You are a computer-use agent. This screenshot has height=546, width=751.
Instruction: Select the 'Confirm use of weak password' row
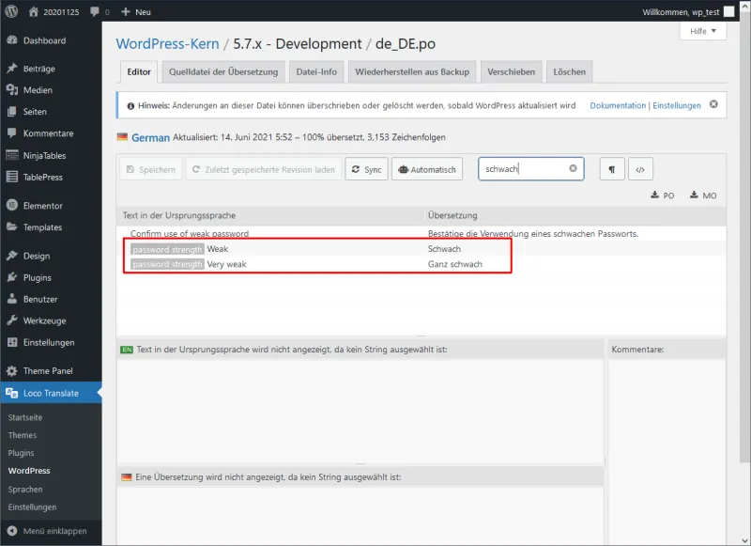(421, 233)
